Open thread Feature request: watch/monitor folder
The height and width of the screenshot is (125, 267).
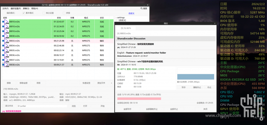pos(146,53)
